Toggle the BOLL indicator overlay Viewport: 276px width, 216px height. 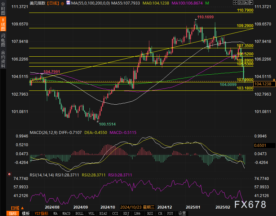coord(79,213)
